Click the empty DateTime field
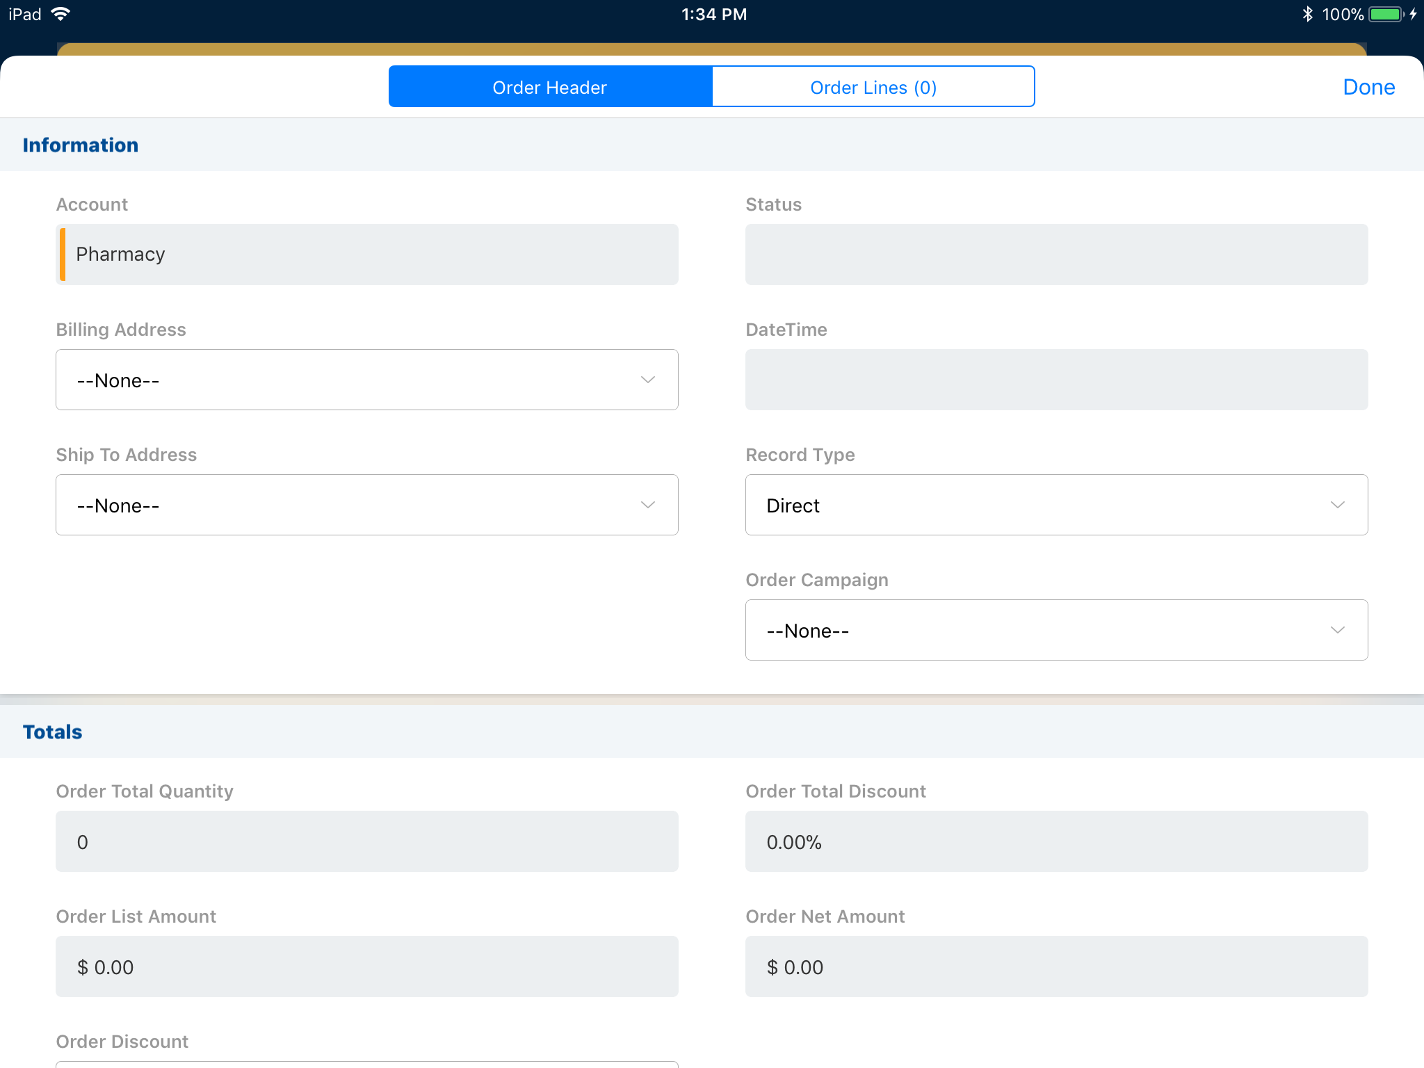This screenshot has height=1068, width=1424. (1056, 380)
